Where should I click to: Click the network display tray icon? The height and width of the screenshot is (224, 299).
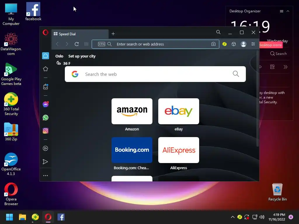coord(255,217)
